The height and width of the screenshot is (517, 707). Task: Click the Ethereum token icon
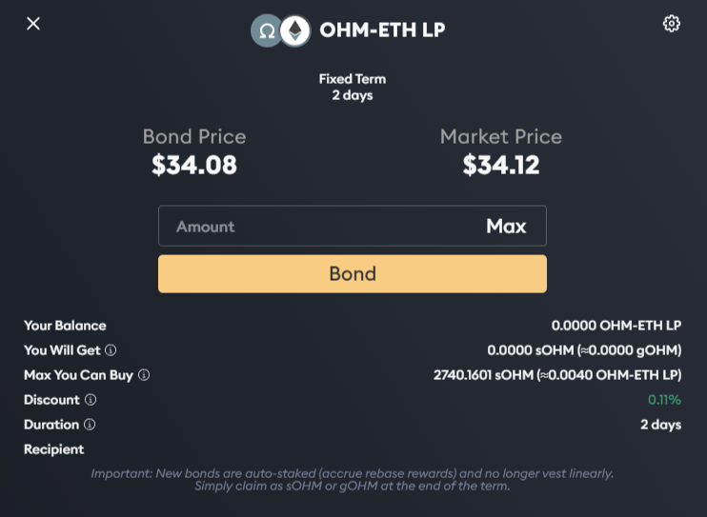point(294,30)
